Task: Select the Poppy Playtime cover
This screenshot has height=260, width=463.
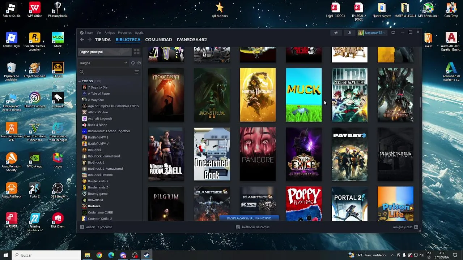Action: 303,204
